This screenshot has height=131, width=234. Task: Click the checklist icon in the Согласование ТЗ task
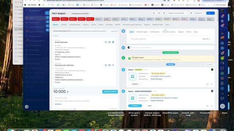click(132, 98)
